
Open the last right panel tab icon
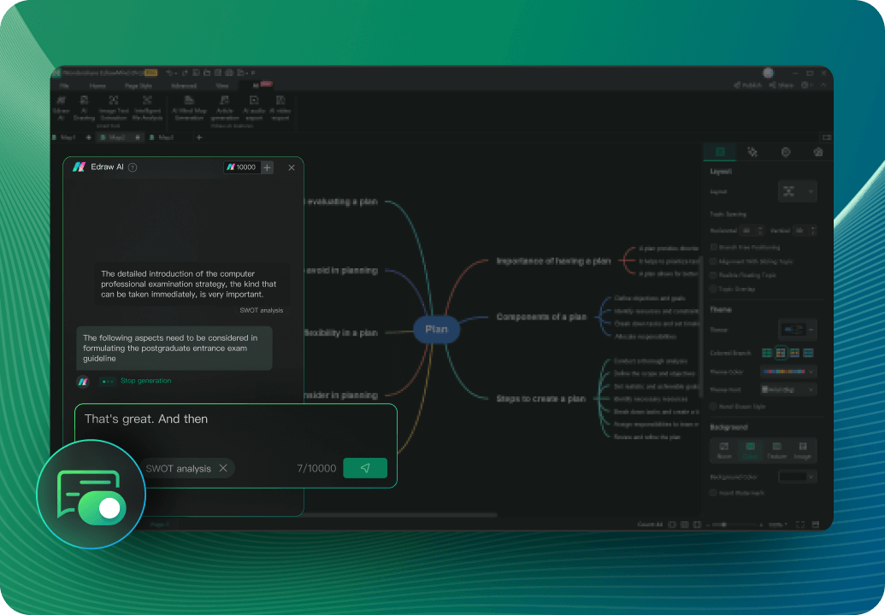pyautogui.click(x=817, y=152)
